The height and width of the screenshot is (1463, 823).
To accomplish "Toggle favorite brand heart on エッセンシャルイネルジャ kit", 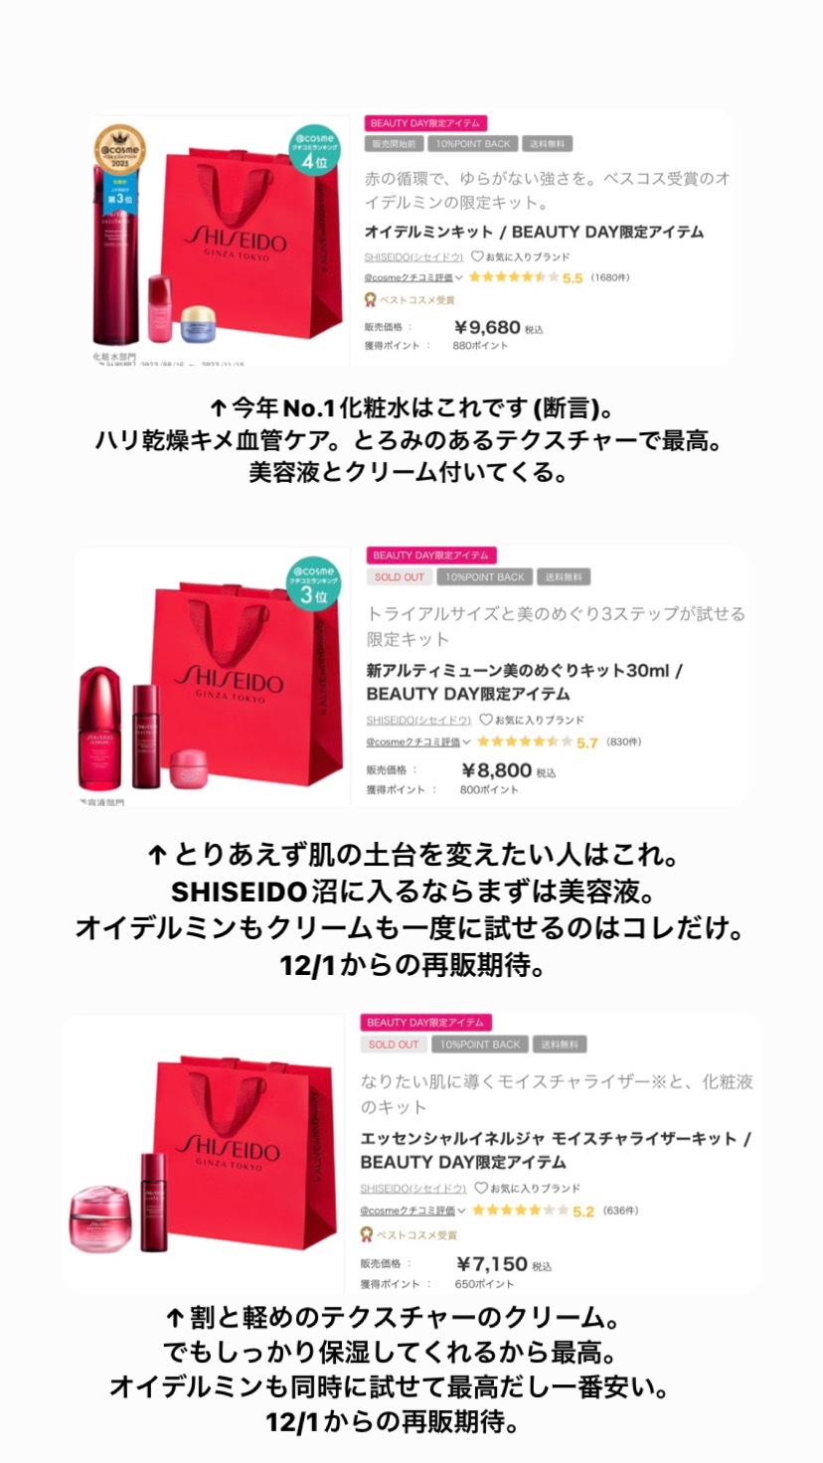I will click(481, 1188).
